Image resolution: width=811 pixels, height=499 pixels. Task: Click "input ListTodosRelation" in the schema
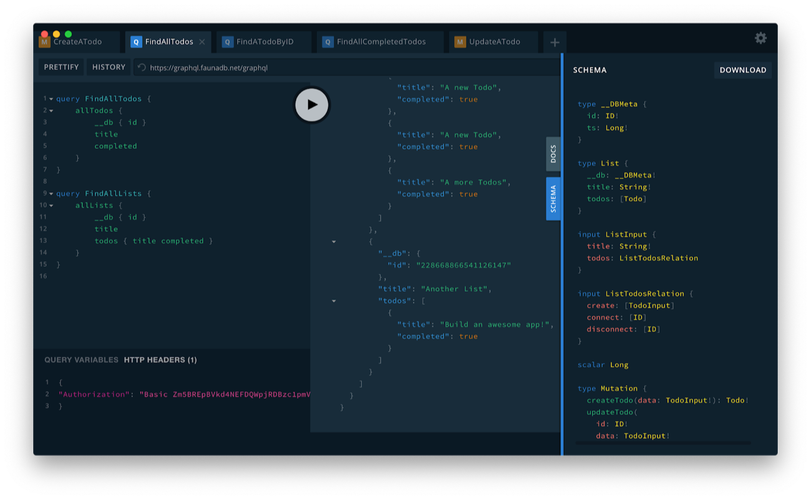click(635, 294)
